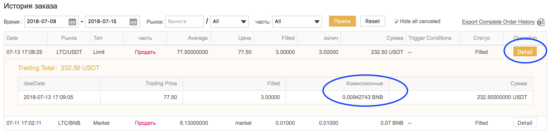Select the LTC/USDT market cell
The height and width of the screenshot is (136, 552).
(x=69, y=52)
